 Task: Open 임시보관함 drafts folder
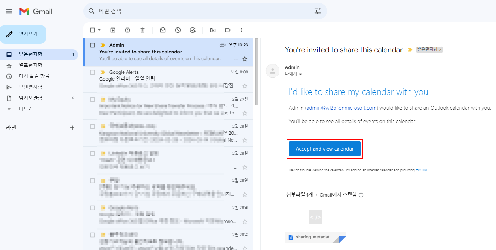point(39,98)
